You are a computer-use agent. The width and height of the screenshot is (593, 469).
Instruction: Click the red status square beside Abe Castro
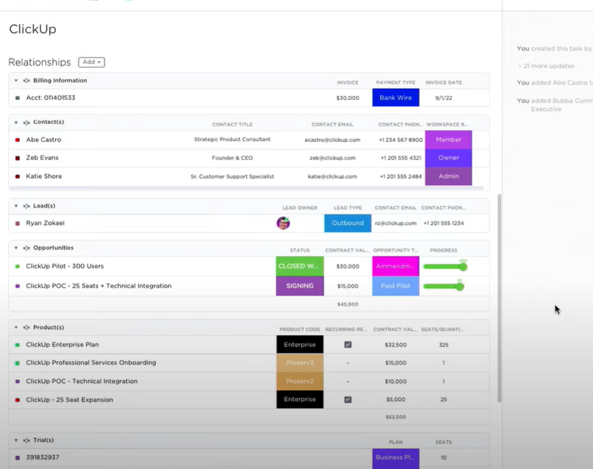tap(18, 140)
